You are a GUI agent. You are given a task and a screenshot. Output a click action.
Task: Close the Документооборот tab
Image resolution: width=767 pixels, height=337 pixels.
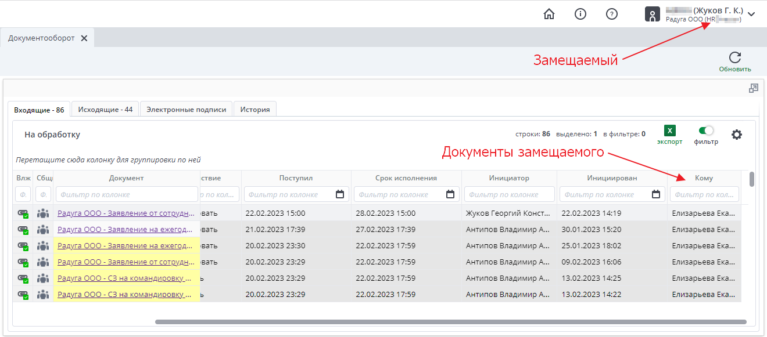pyautogui.click(x=84, y=38)
